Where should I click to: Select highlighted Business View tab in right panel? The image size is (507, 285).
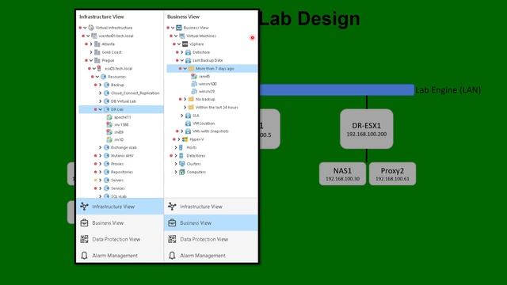point(211,223)
